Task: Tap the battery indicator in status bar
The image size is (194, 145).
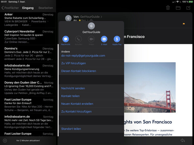Action: pos(191,2)
